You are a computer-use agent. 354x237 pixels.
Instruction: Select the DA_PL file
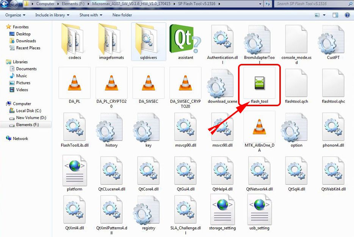pos(75,85)
